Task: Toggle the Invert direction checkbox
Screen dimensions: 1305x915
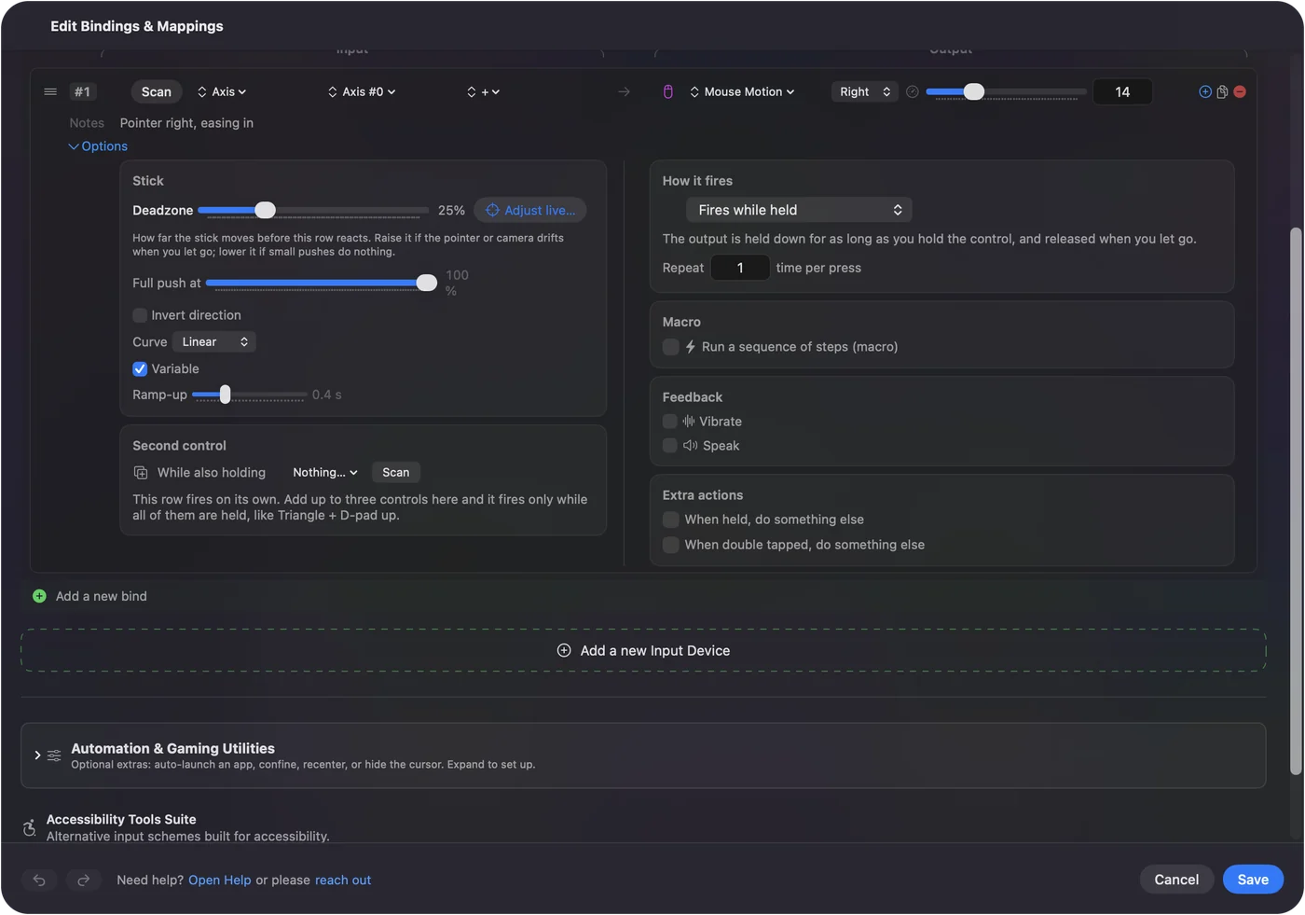Action: [140, 315]
